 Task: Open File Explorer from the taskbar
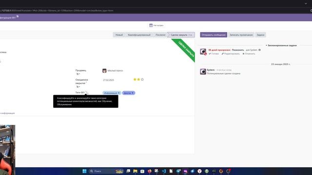pyautogui.click(x=136, y=171)
